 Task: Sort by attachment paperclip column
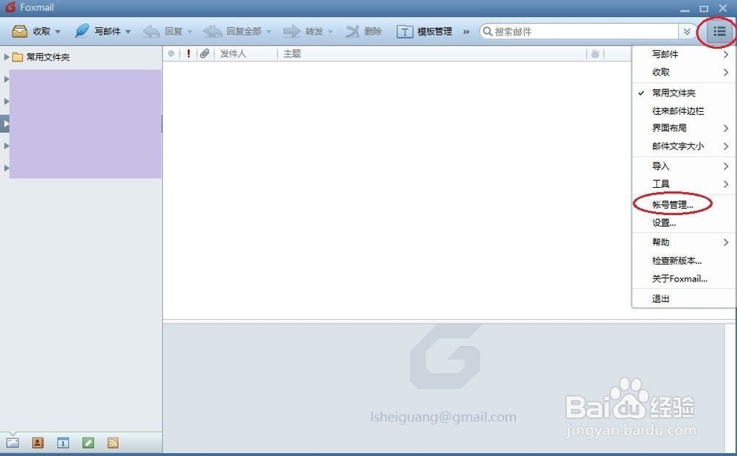pos(204,54)
